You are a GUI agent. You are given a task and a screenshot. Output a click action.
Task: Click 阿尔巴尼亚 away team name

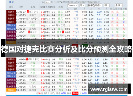click(60, 25)
